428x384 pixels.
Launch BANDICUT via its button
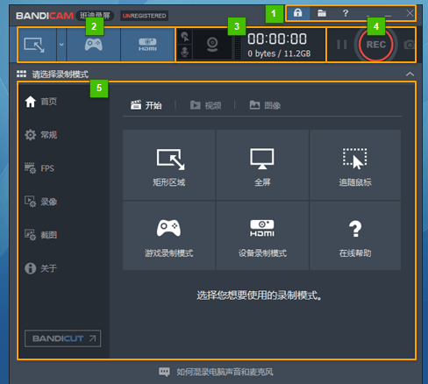(63, 338)
